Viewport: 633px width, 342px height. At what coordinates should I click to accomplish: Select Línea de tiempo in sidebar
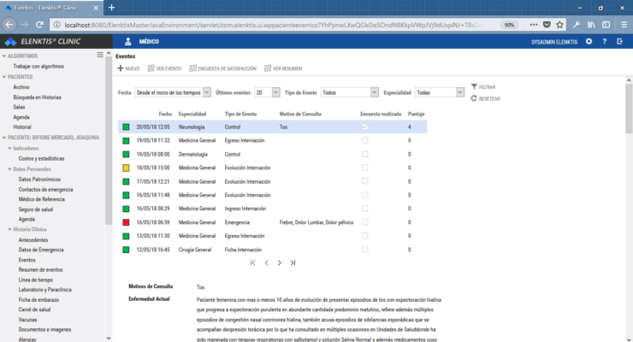[x=34, y=280]
